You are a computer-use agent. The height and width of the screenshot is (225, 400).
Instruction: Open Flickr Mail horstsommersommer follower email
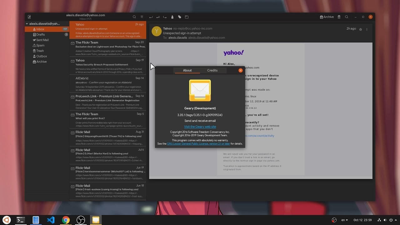[107, 173]
